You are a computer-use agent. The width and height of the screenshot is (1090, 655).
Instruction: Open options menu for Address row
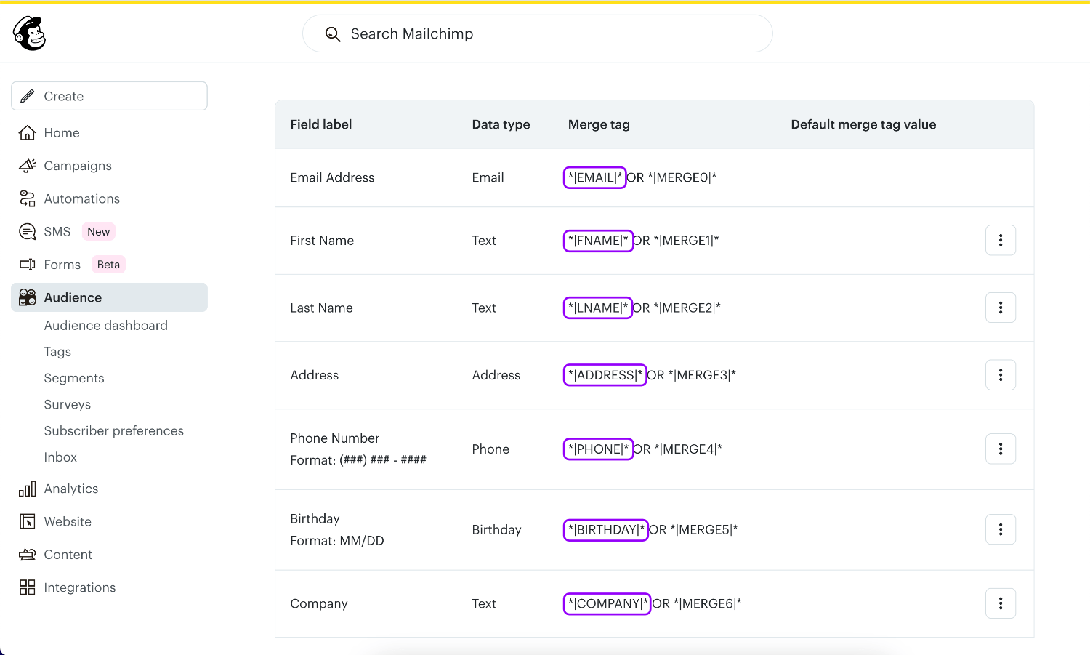[x=1001, y=374]
